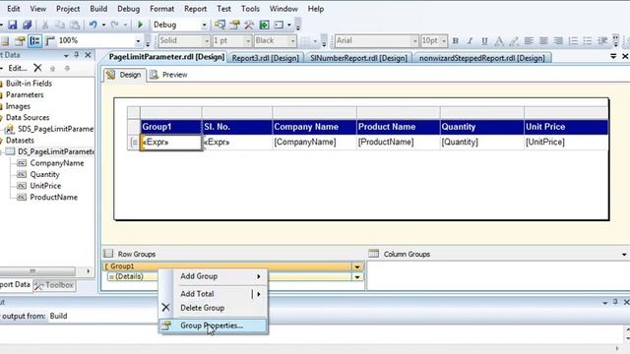Open the Undo history dropdown arrow
The width and height of the screenshot is (630, 354).
103,25
